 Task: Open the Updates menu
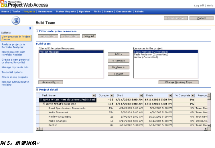[x=85, y=12]
